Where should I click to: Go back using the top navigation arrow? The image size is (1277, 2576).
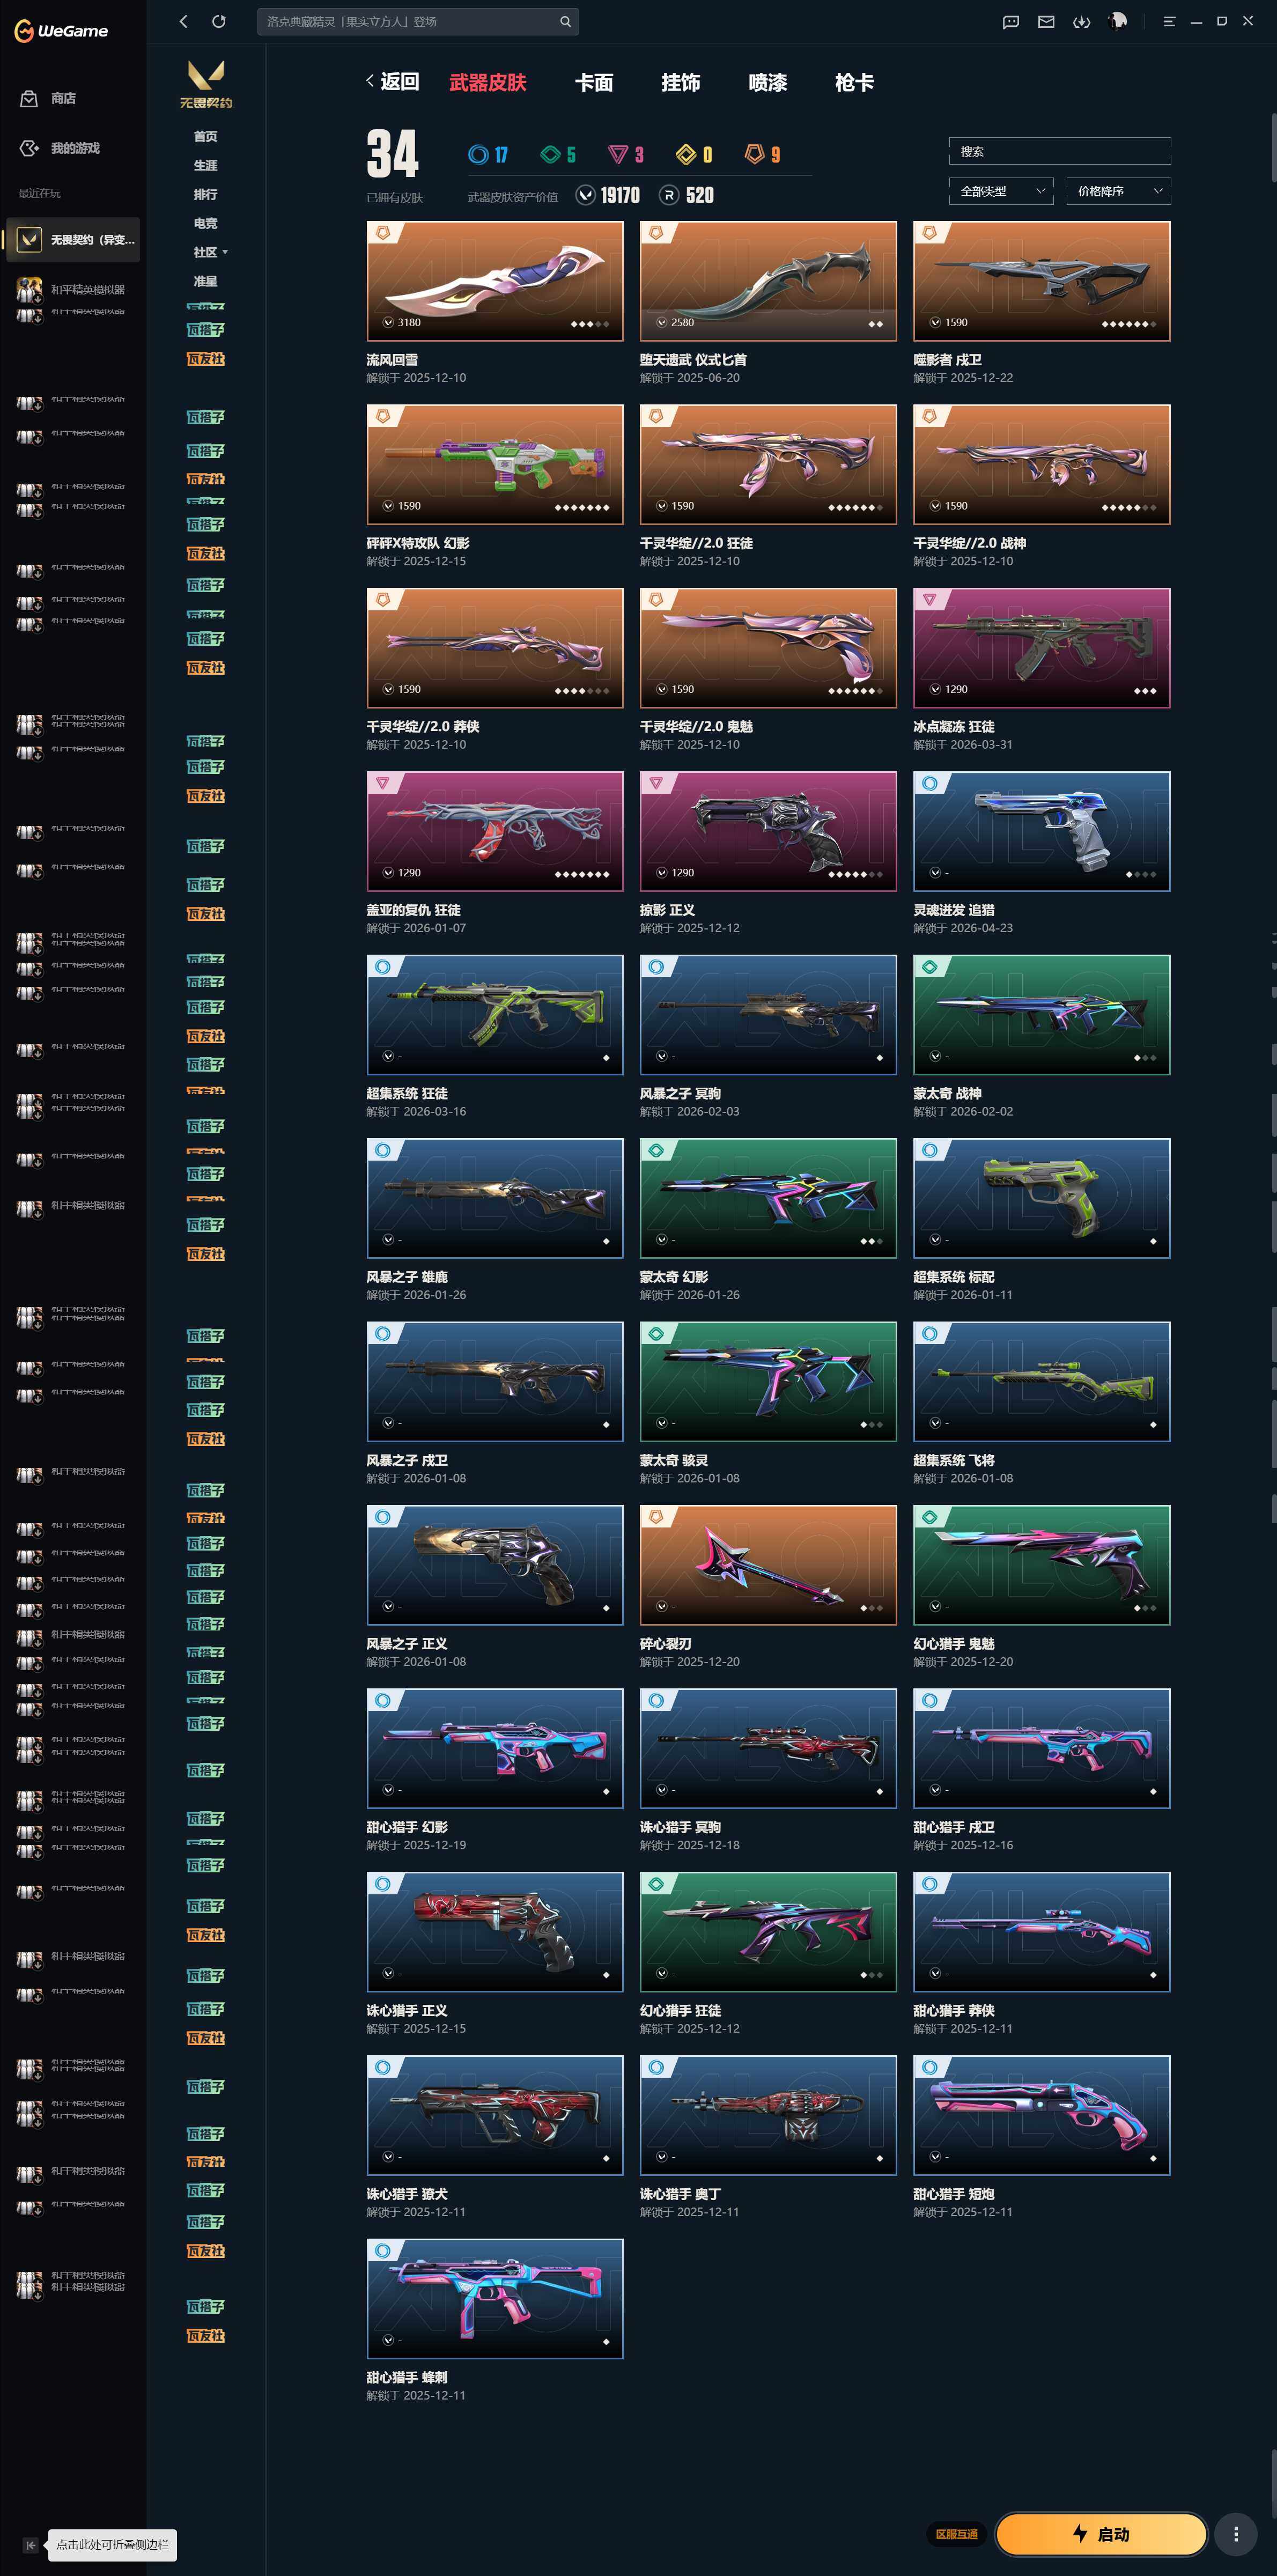coord(183,21)
